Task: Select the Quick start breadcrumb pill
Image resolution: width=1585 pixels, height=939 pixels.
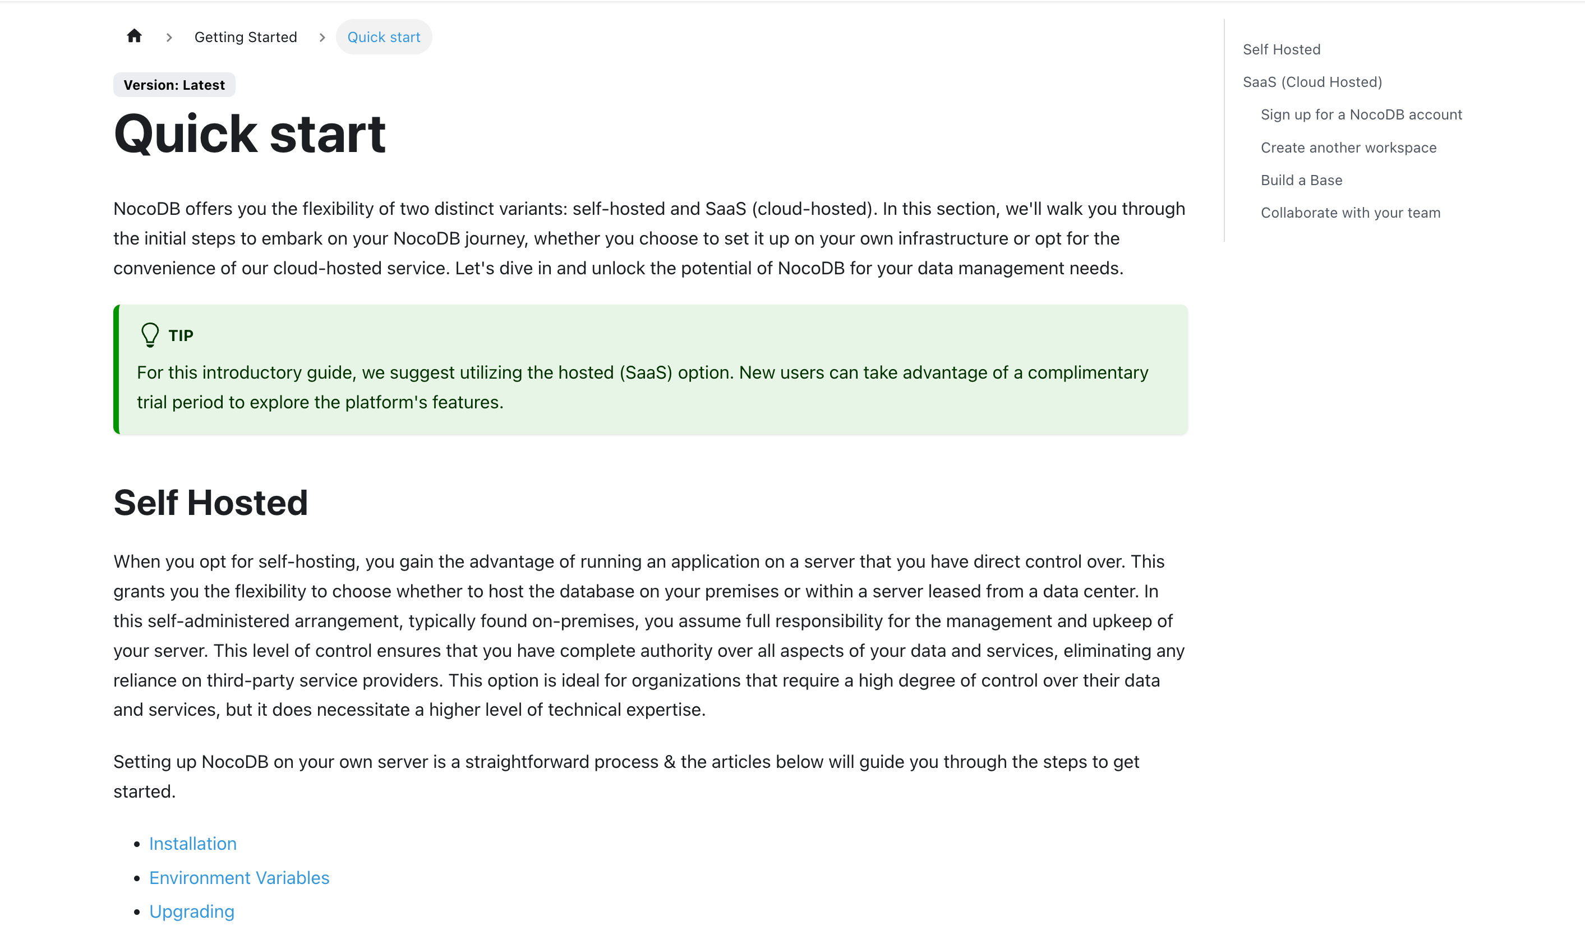Action: click(x=383, y=38)
